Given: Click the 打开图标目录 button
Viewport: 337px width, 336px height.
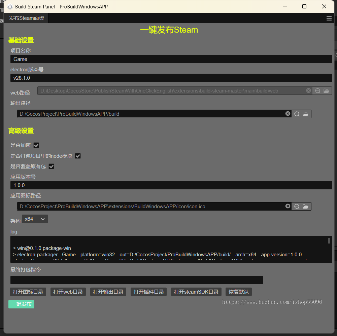Looking at the screenshot, I should pyautogui.click(x=28, y=292).
